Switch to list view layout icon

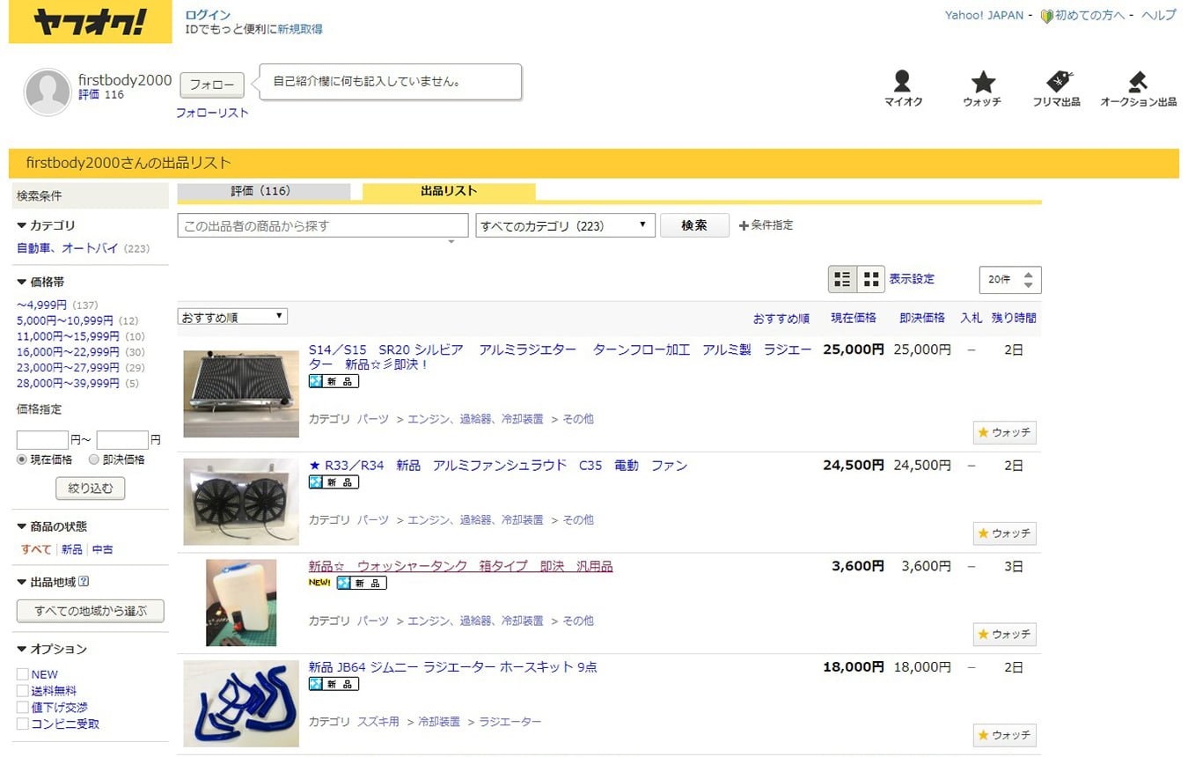[843, 279]
